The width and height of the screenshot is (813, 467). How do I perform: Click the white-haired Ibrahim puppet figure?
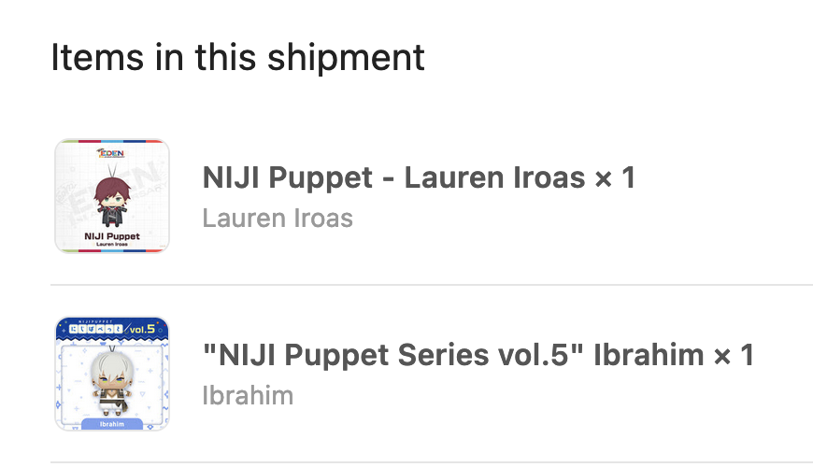coord(112,383)
